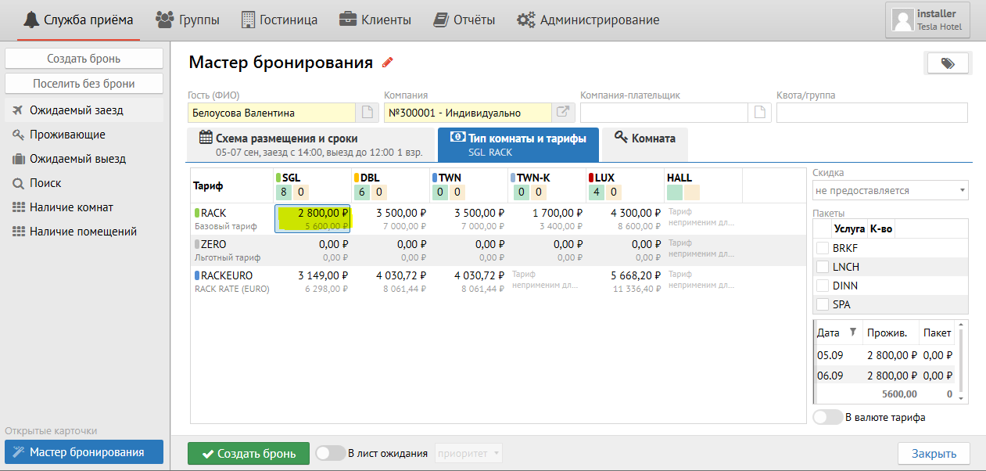Check the SPA package checkbox

point(823,304)
